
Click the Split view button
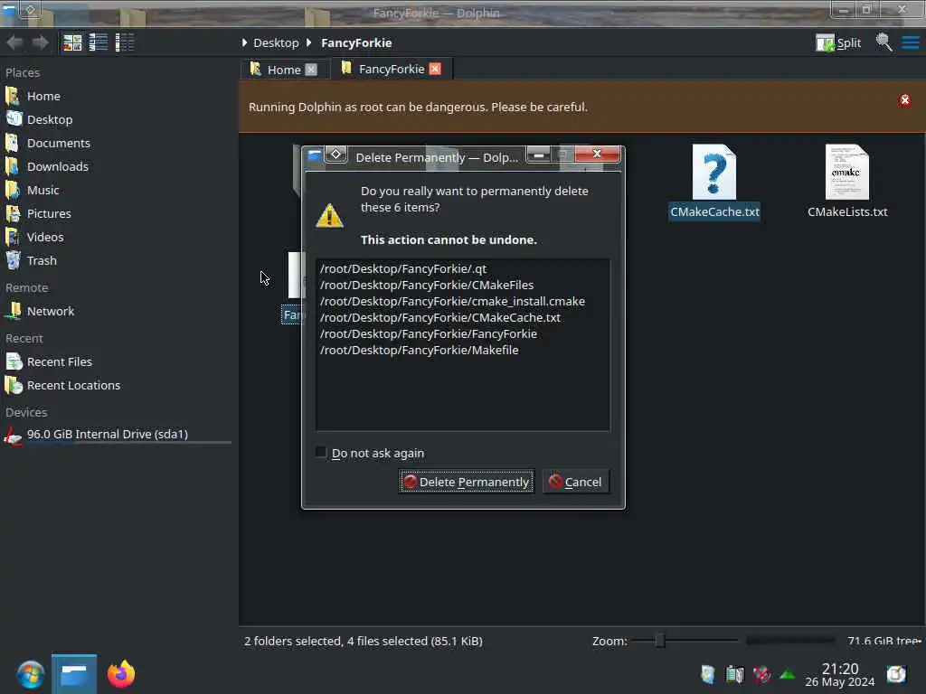(838, 42)
